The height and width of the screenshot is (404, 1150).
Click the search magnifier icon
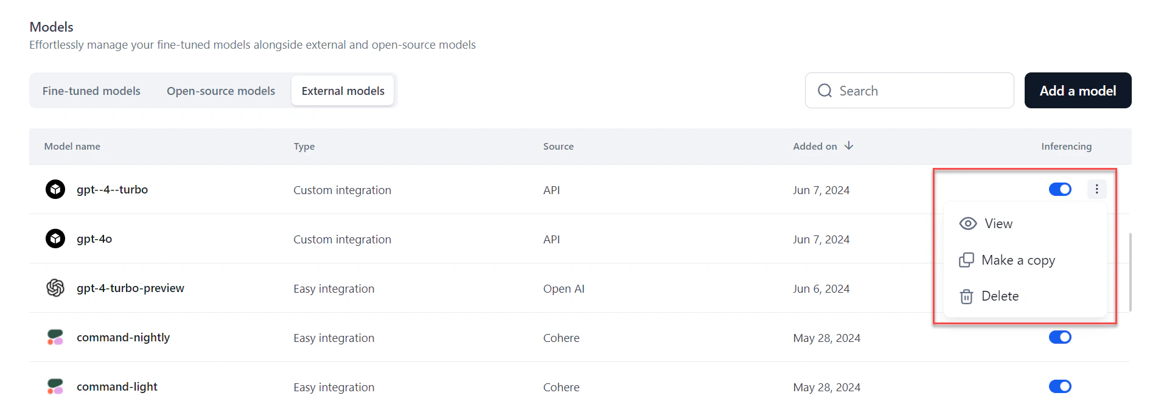click(x=824, y=90)
